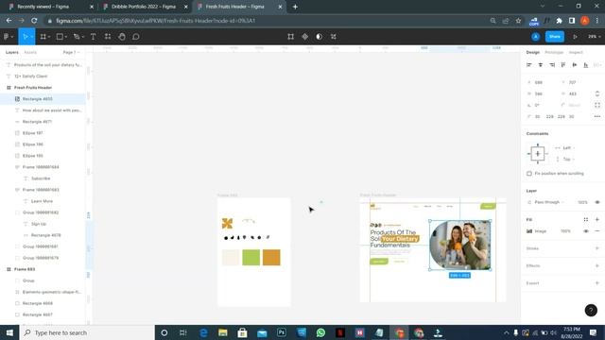Open the Page 1 dropdown
605x340 pixels.
pos(71,52)
